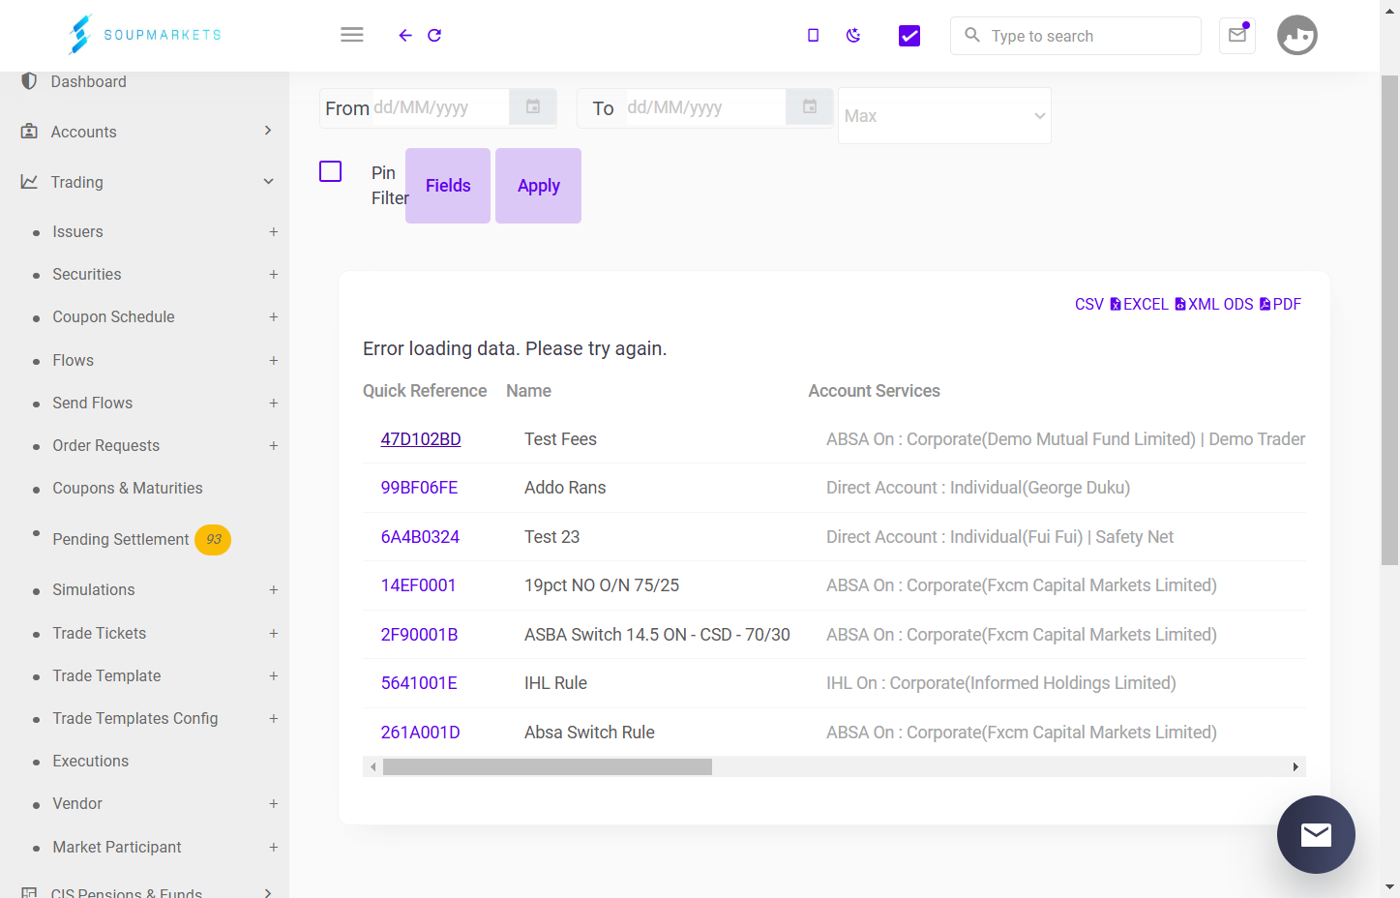Open Pending Settlement in the sidebar
The height and width of the screenshot is (898, 1400).
pyautogui.click(x=121, y=540)
